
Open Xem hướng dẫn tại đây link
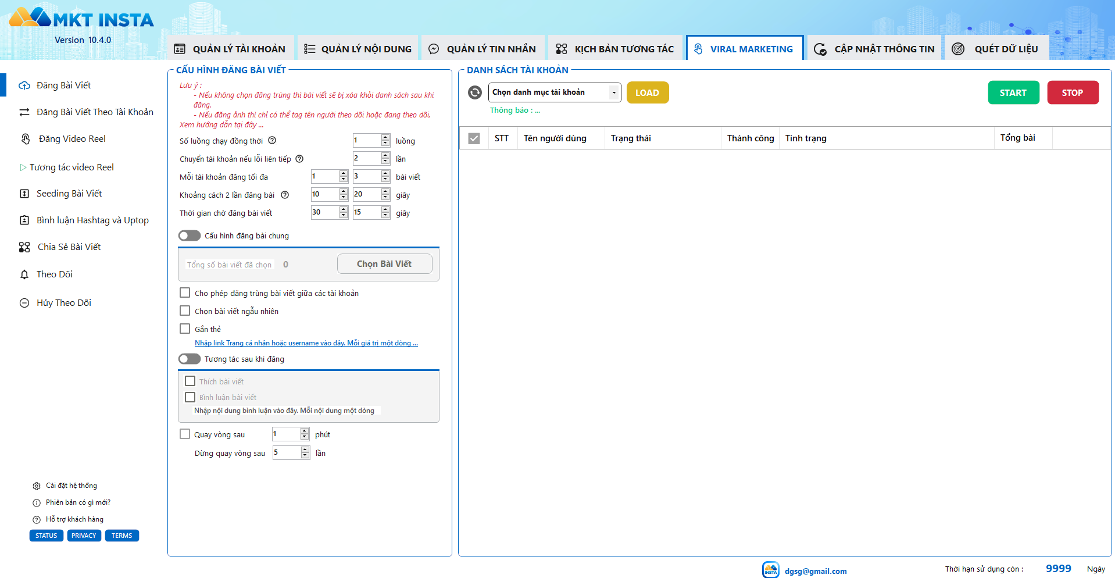click(x=221, y=125)
